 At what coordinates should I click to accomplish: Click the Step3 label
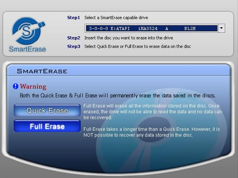coord(74,47)
